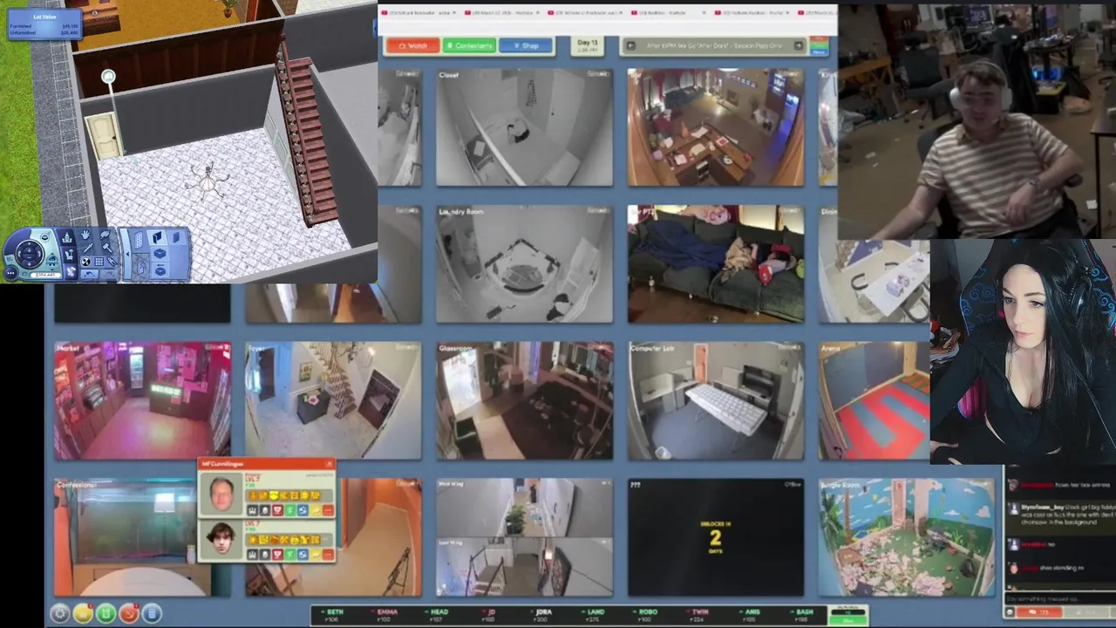Click the pliers tool in Sims build panel

click(x=112, y=262)
